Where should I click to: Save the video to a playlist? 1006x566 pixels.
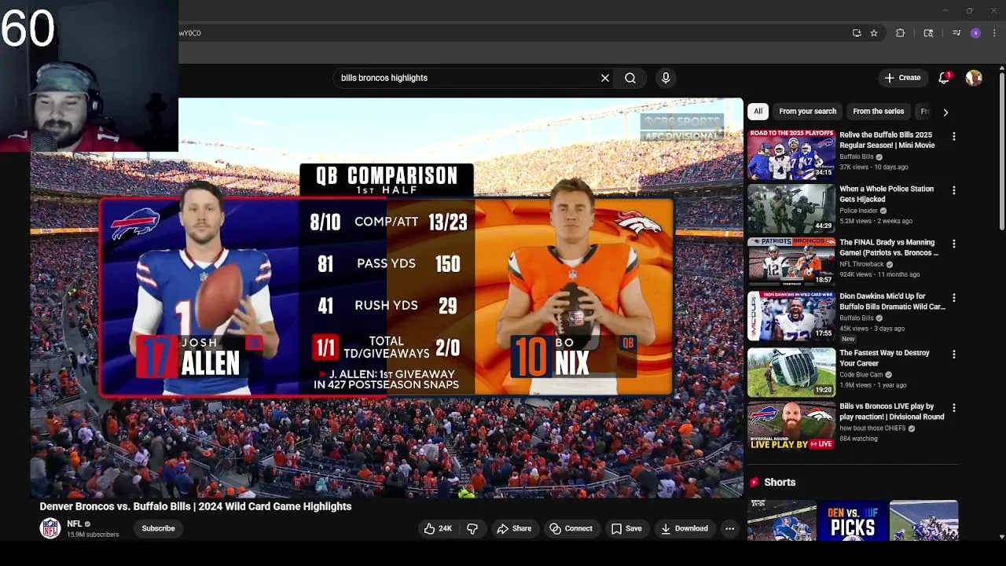(x=626, y=528)
